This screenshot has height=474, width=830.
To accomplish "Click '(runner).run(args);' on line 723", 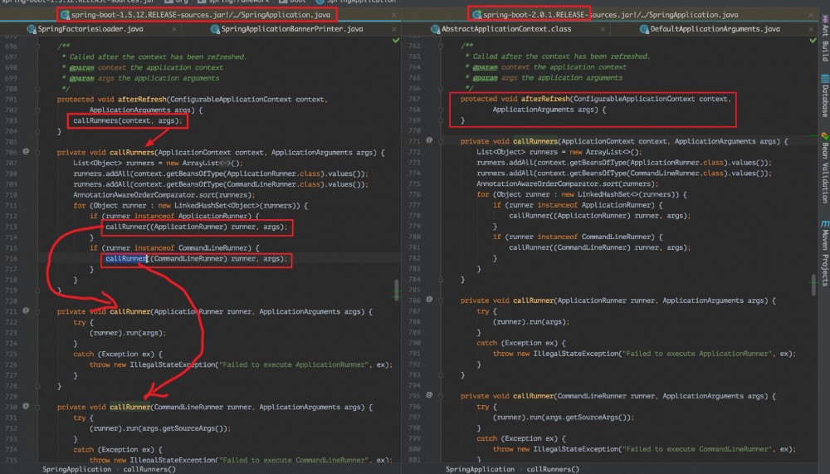I will (128, 333).
